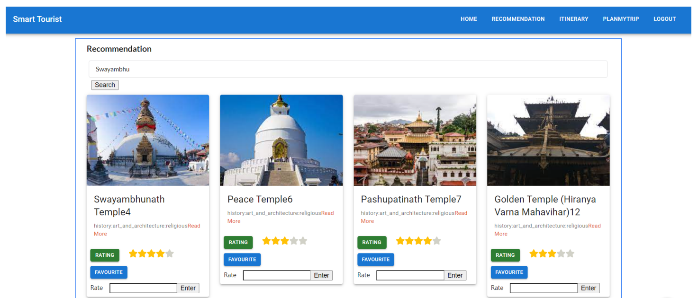The width and height of the screenshot is (698, 306).
Task: Click the Enter button on the Peace Temple card
Action: coord(321,275)
